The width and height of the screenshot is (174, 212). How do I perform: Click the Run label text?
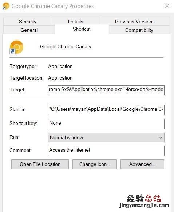click(15, 137)
